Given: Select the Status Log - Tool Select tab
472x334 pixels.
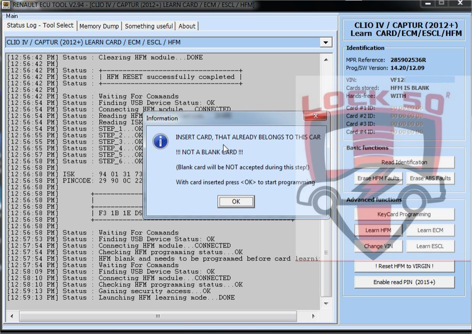Looking at the screenshot, I should 40,25.
